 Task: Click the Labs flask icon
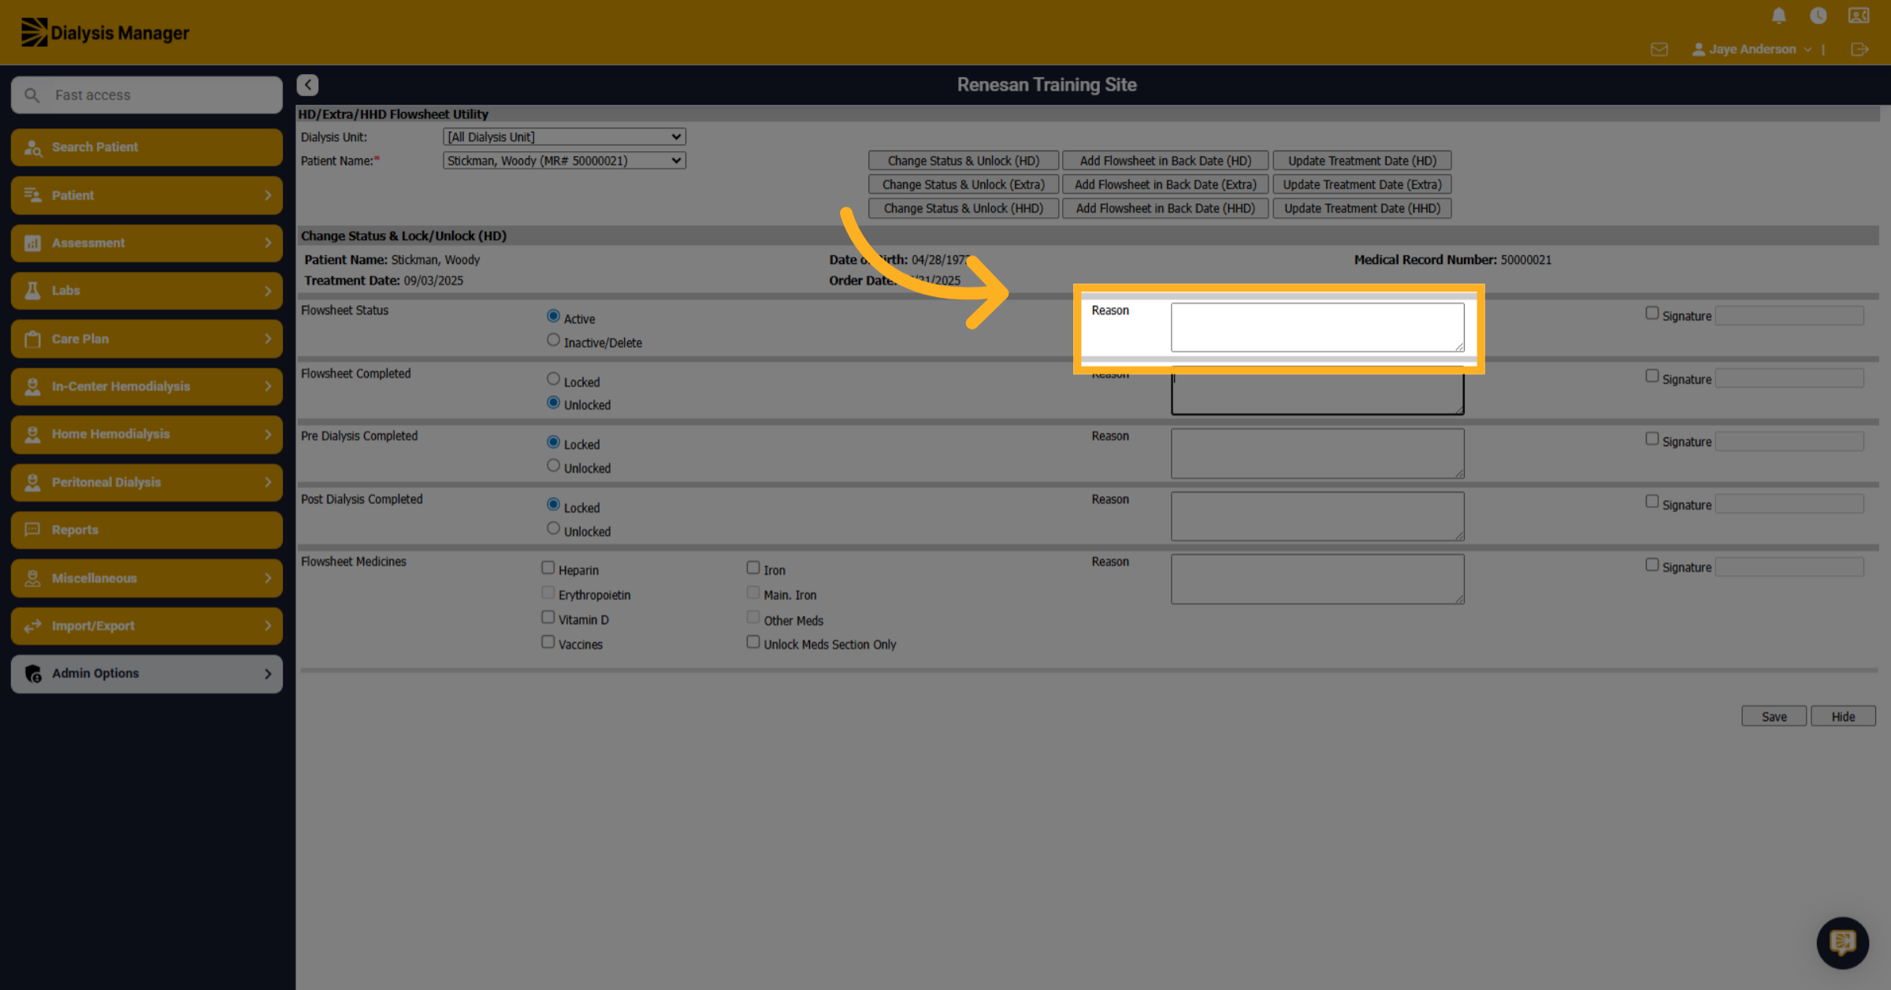(32, 291)
